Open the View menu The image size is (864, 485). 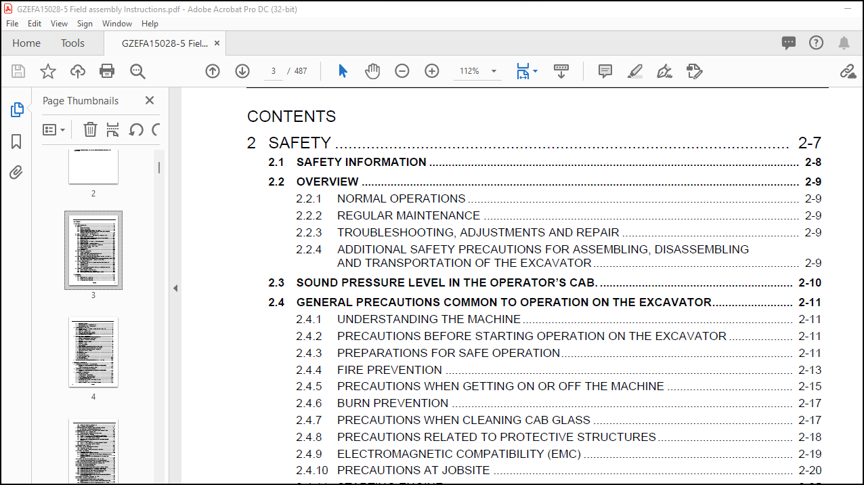pyautogui.click(x=60, y=24)
